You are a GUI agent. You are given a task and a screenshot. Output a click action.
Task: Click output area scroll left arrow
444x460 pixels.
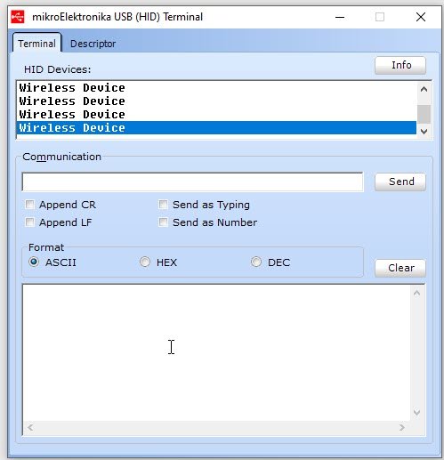pos(30,427)
